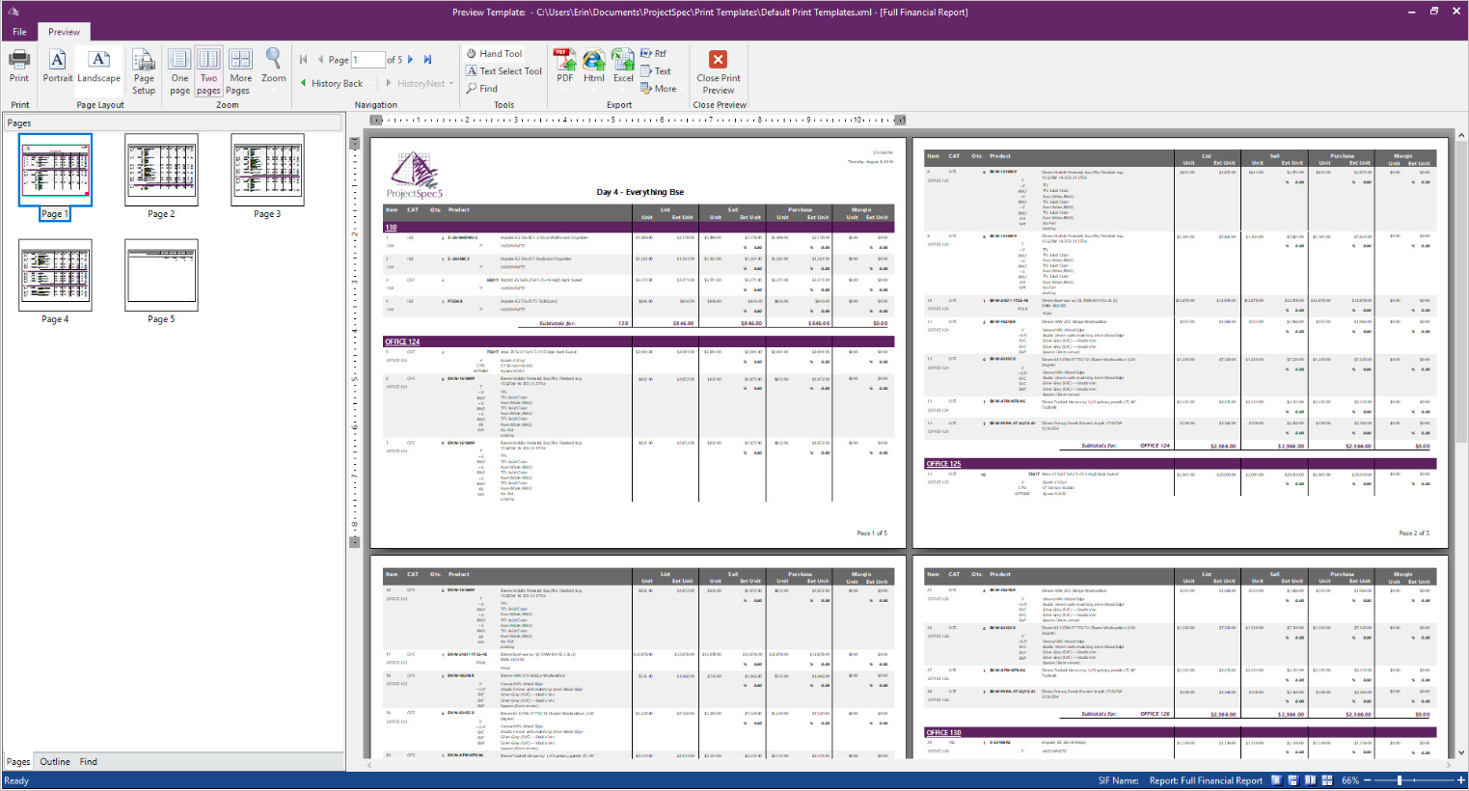Export the report as Rtf

coord(654,53)
